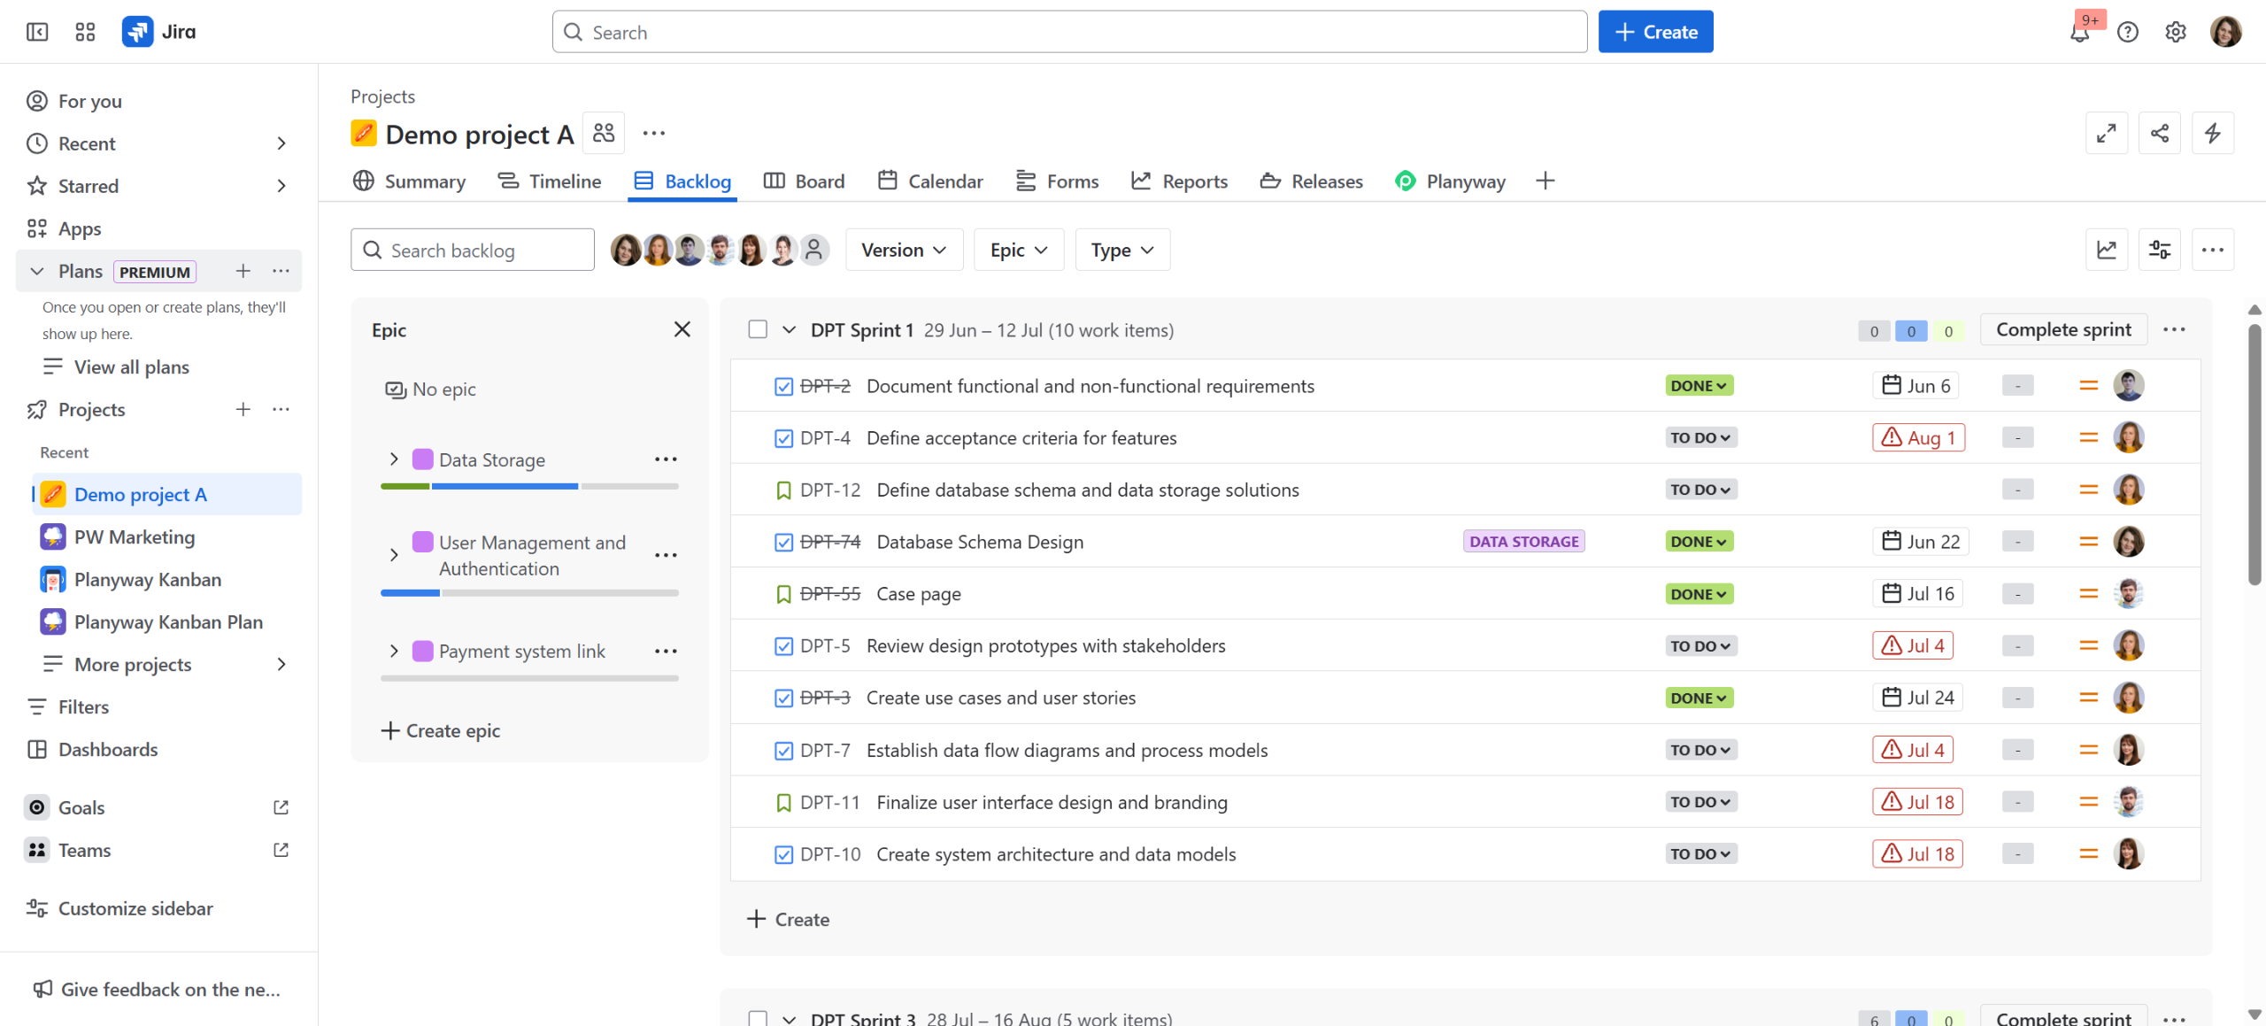Image resolution: width=2266 pixels, height=1026 pixels.
Task: Click the automation lightning bolt icon
Action: click(x=2212, y=134)
